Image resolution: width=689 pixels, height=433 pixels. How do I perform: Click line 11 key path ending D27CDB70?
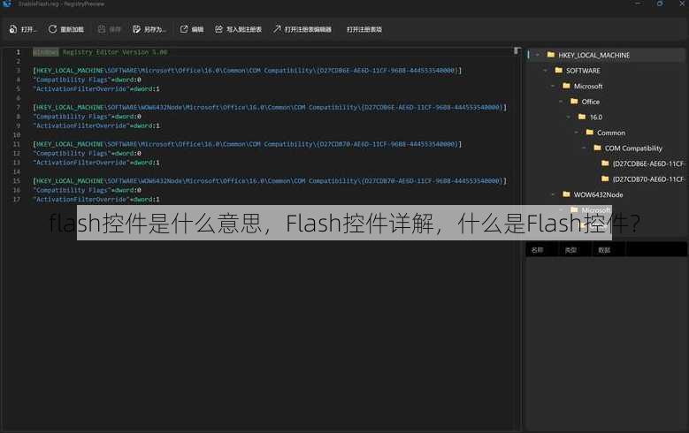(247, 144)
